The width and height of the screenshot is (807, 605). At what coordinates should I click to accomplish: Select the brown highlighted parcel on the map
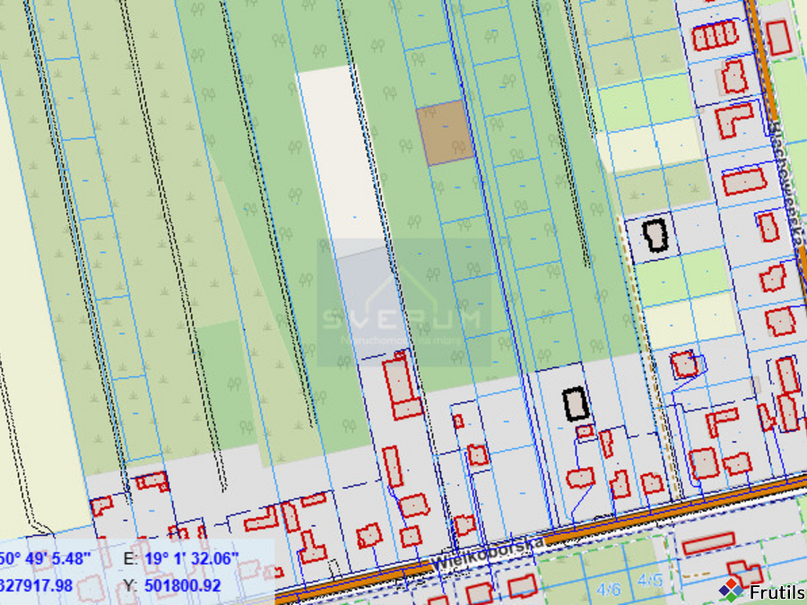[445, 133]
